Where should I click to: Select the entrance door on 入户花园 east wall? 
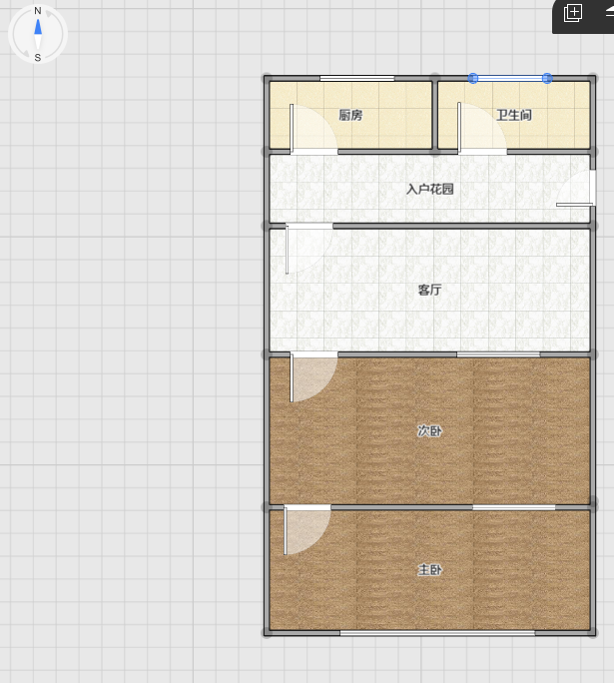click(576, 188)
